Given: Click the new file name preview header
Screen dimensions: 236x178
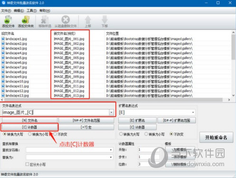Looking at the screenshot, I should click(x=65, y=33).
